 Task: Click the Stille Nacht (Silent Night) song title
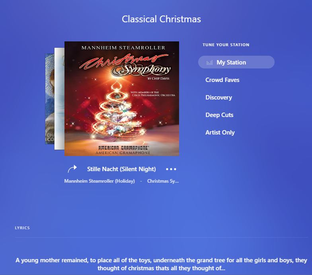coord(121,169)
